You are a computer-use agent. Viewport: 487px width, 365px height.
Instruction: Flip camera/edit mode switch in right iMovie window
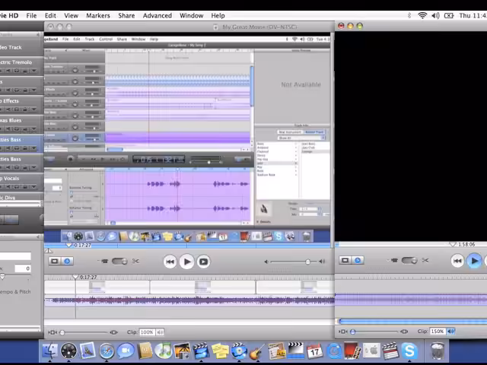[x=409, y=260]
